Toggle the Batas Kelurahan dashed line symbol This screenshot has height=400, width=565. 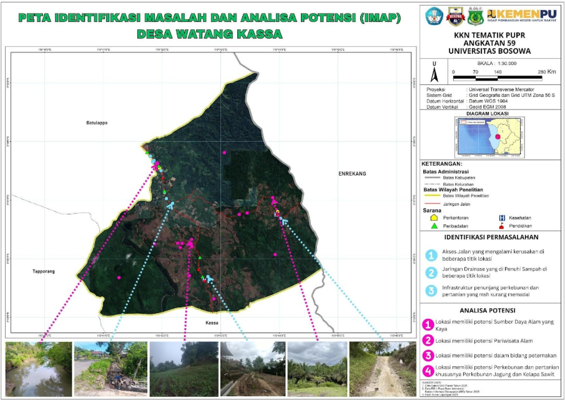(x=431, y=183)
